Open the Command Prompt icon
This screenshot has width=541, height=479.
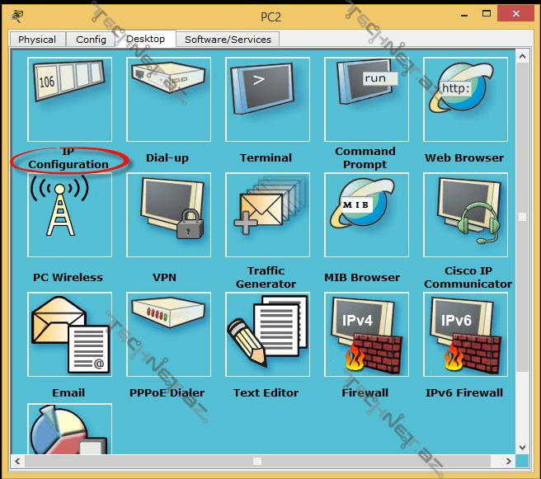(366, 99)
